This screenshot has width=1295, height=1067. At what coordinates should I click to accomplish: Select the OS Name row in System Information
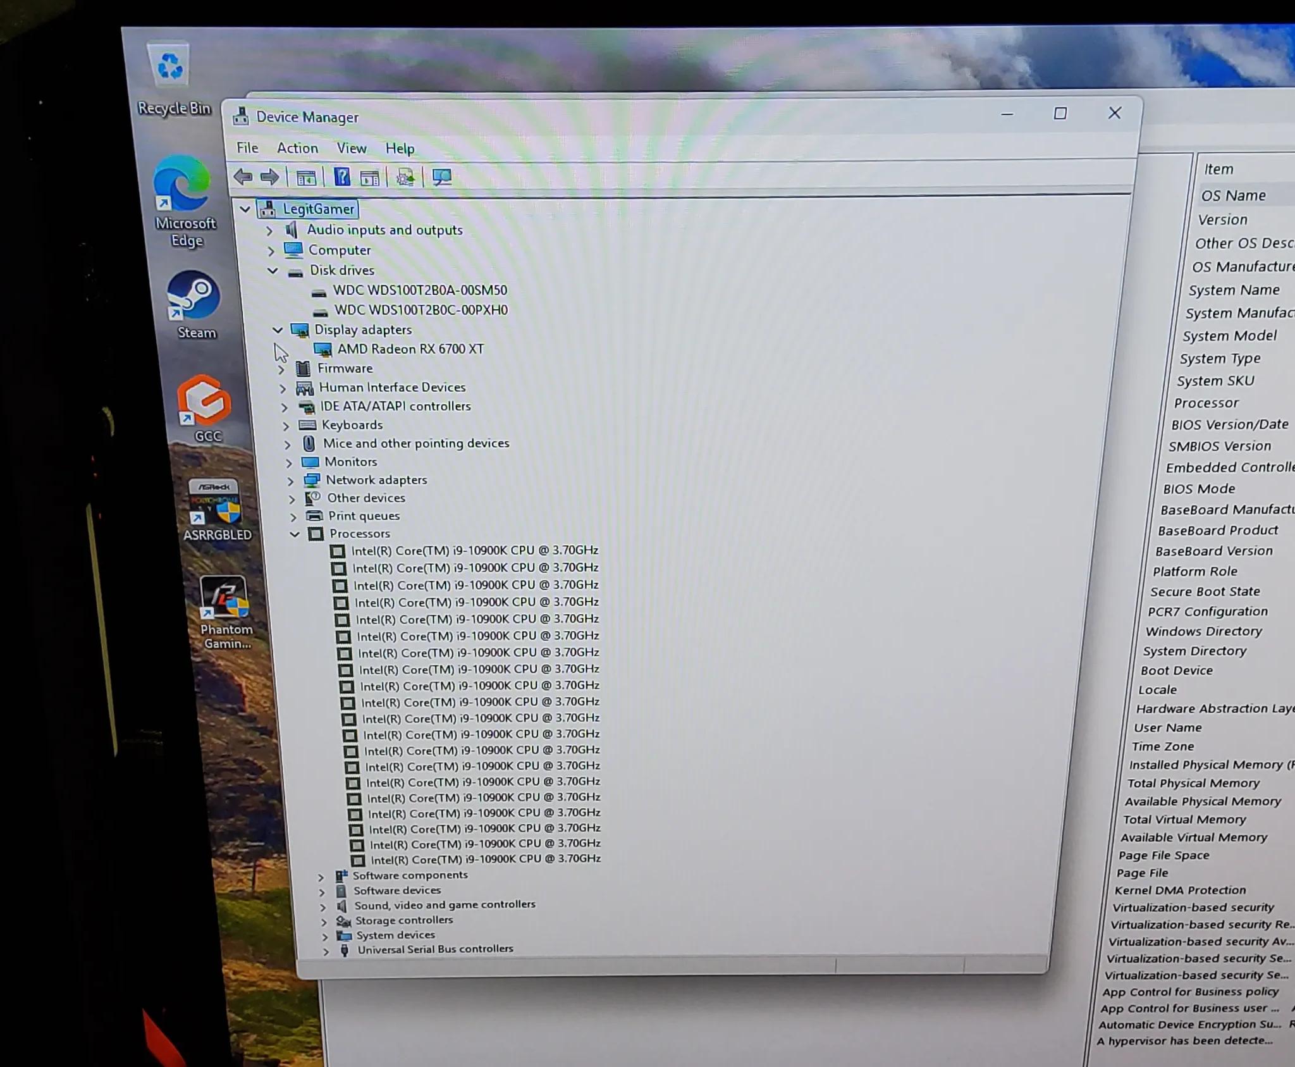click(1233, 195)
